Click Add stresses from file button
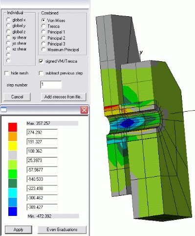This screenshot has height=236, width=195. click(64, 97)
